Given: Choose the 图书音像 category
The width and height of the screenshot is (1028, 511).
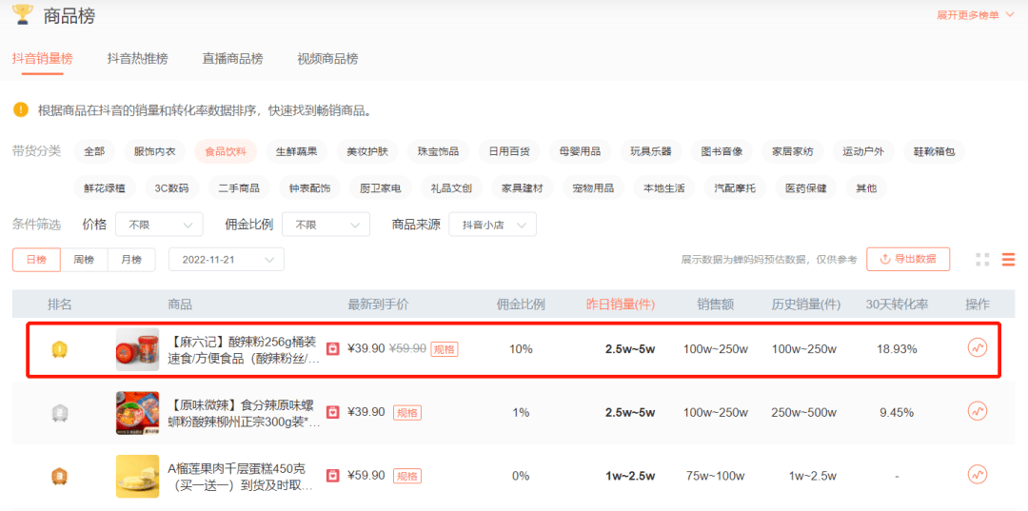Looking at the screenshot, I should tap(722, 152).
